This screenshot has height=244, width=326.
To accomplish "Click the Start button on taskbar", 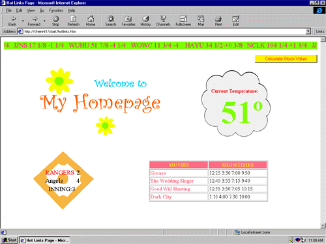I will tap(9, 240).
